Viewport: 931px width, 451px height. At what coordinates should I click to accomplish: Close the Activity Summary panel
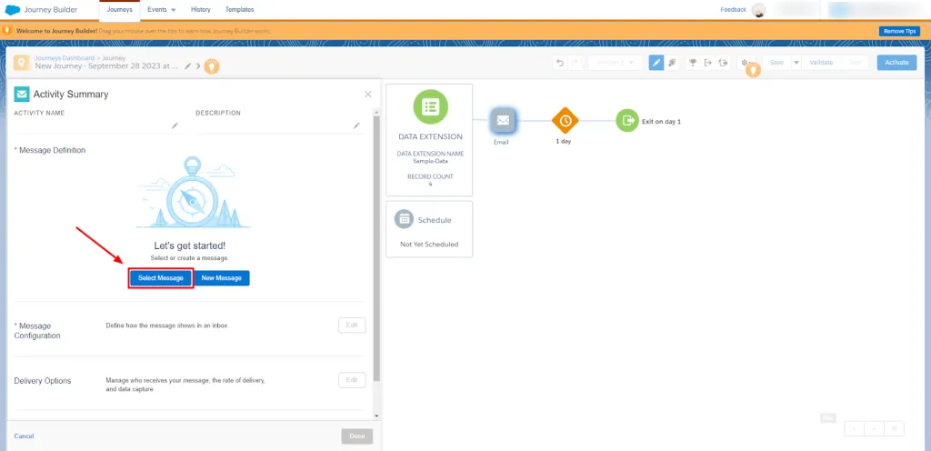point(368,95)
